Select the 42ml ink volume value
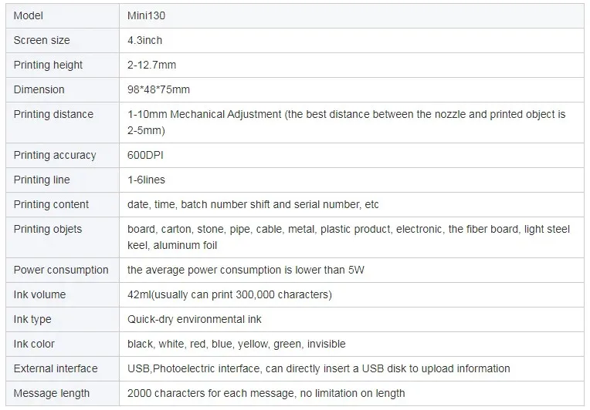The height and width of the screenshot is (410, 590). (x=229, y=294)
